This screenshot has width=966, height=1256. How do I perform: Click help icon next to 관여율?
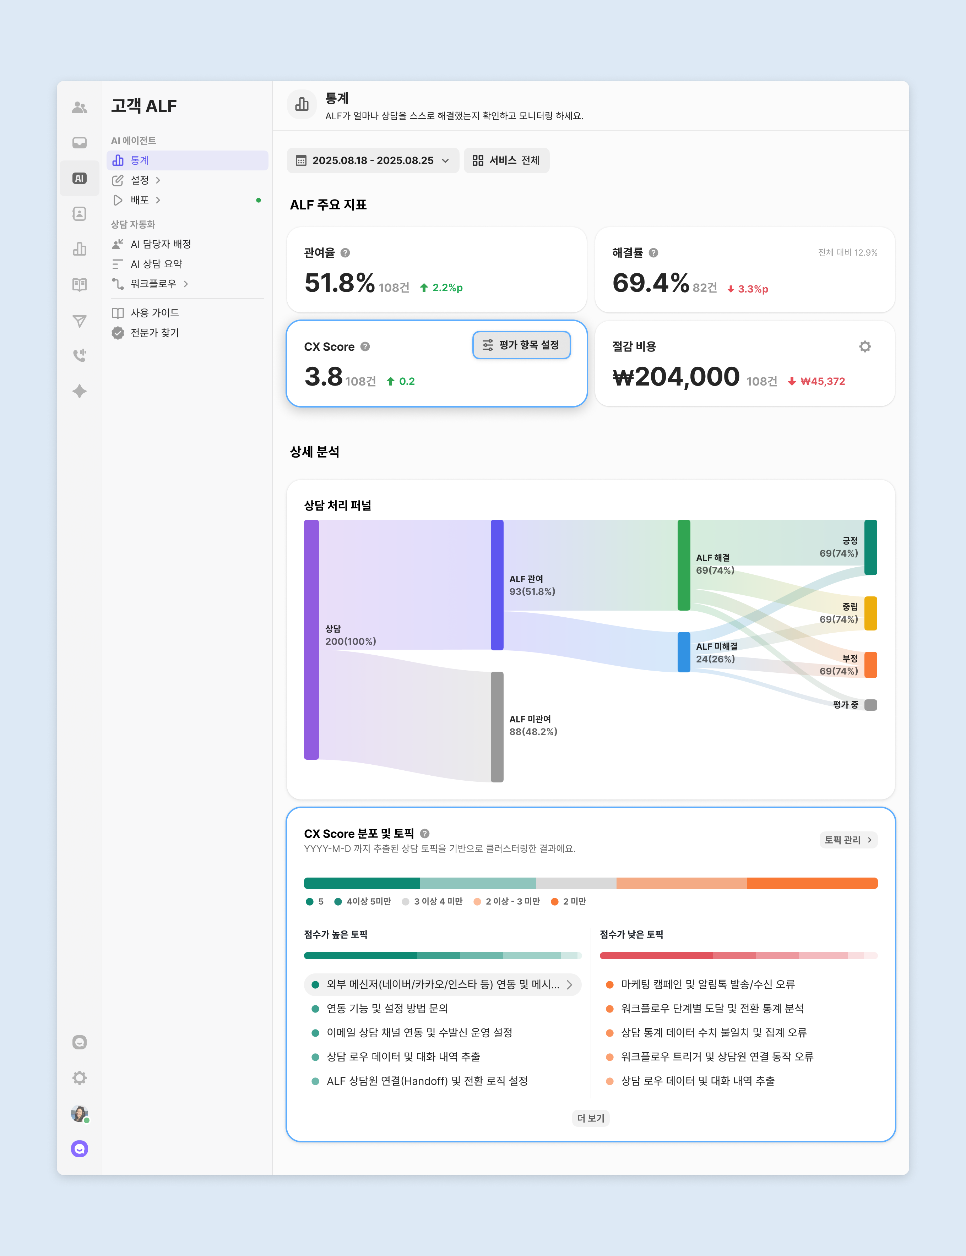pos(345,253)
